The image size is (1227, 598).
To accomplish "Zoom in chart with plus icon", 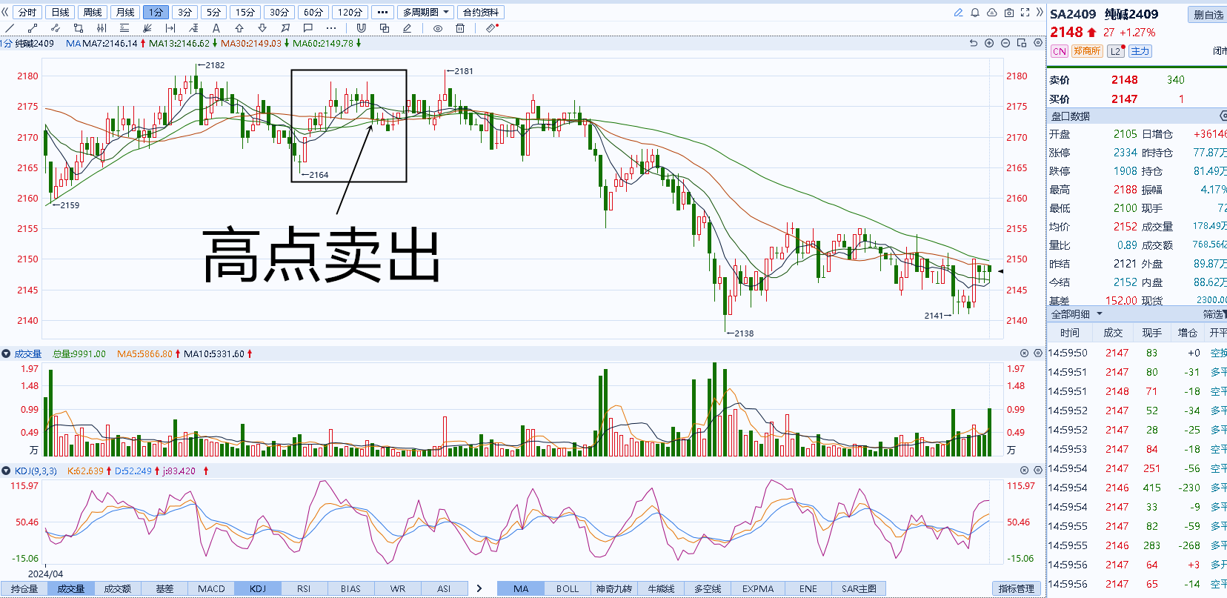I will pos(989,43).
